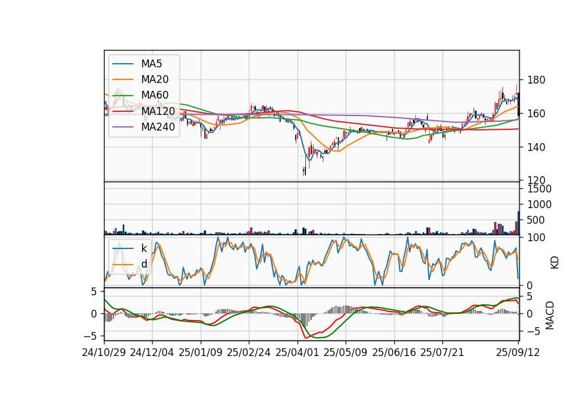The width and height of the screenshot is (577, 415).
Task: Click the MACD axis title
Action: tap(550, 316)
